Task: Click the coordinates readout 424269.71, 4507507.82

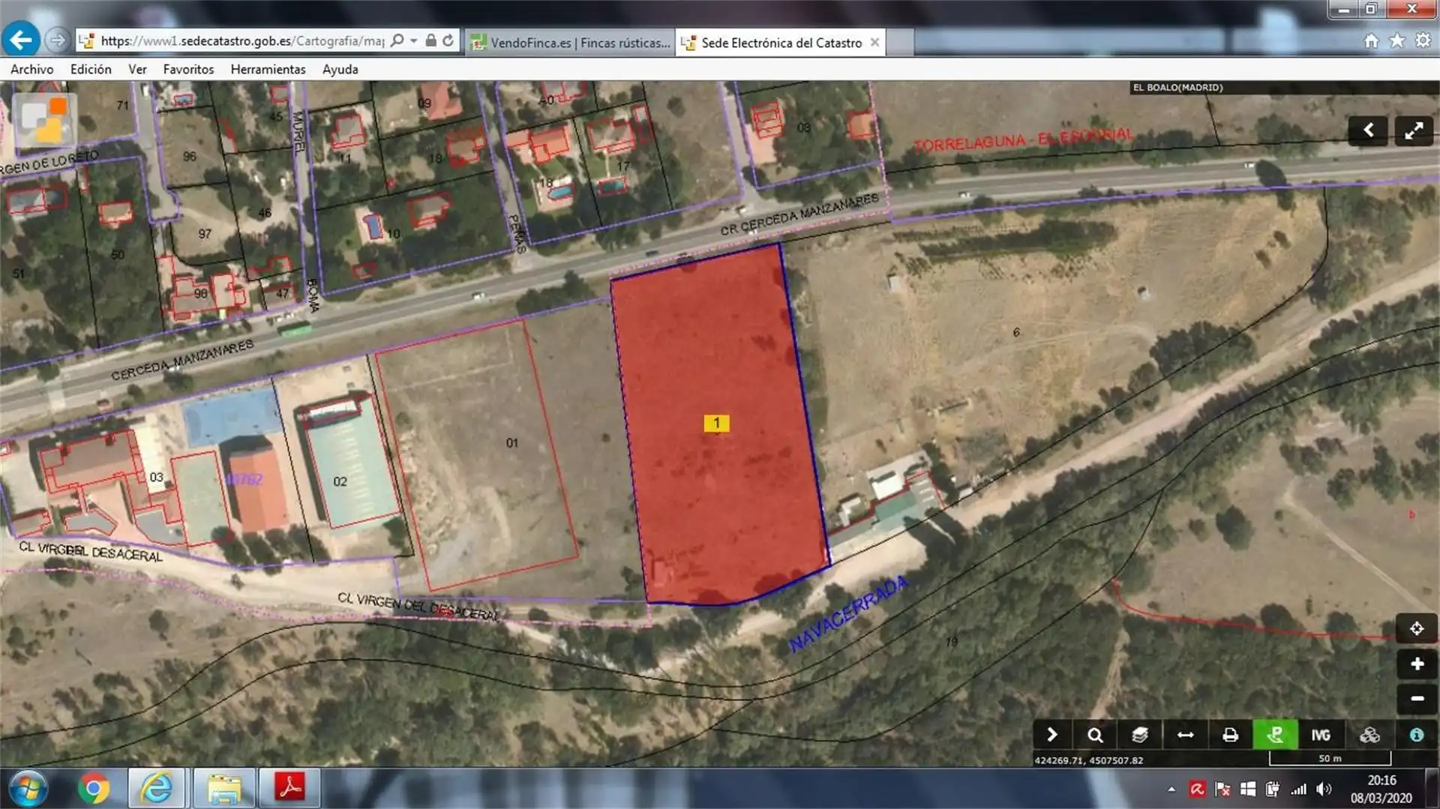Action: 1088,760
